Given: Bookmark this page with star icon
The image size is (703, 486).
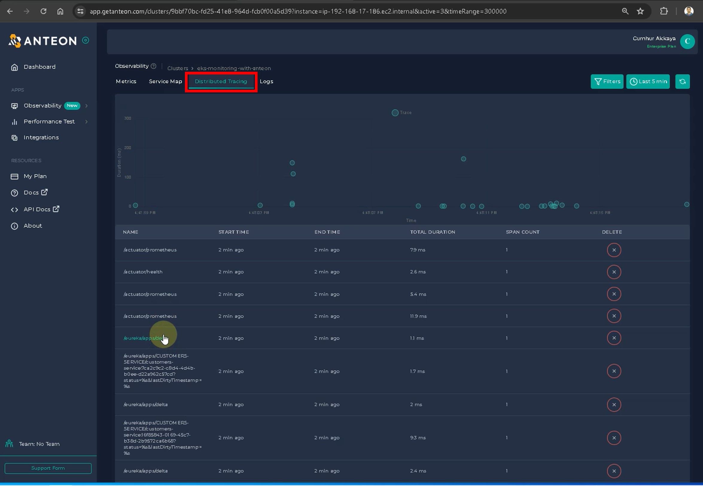Looking at the screenshot, I should click(x=640, y=11).
